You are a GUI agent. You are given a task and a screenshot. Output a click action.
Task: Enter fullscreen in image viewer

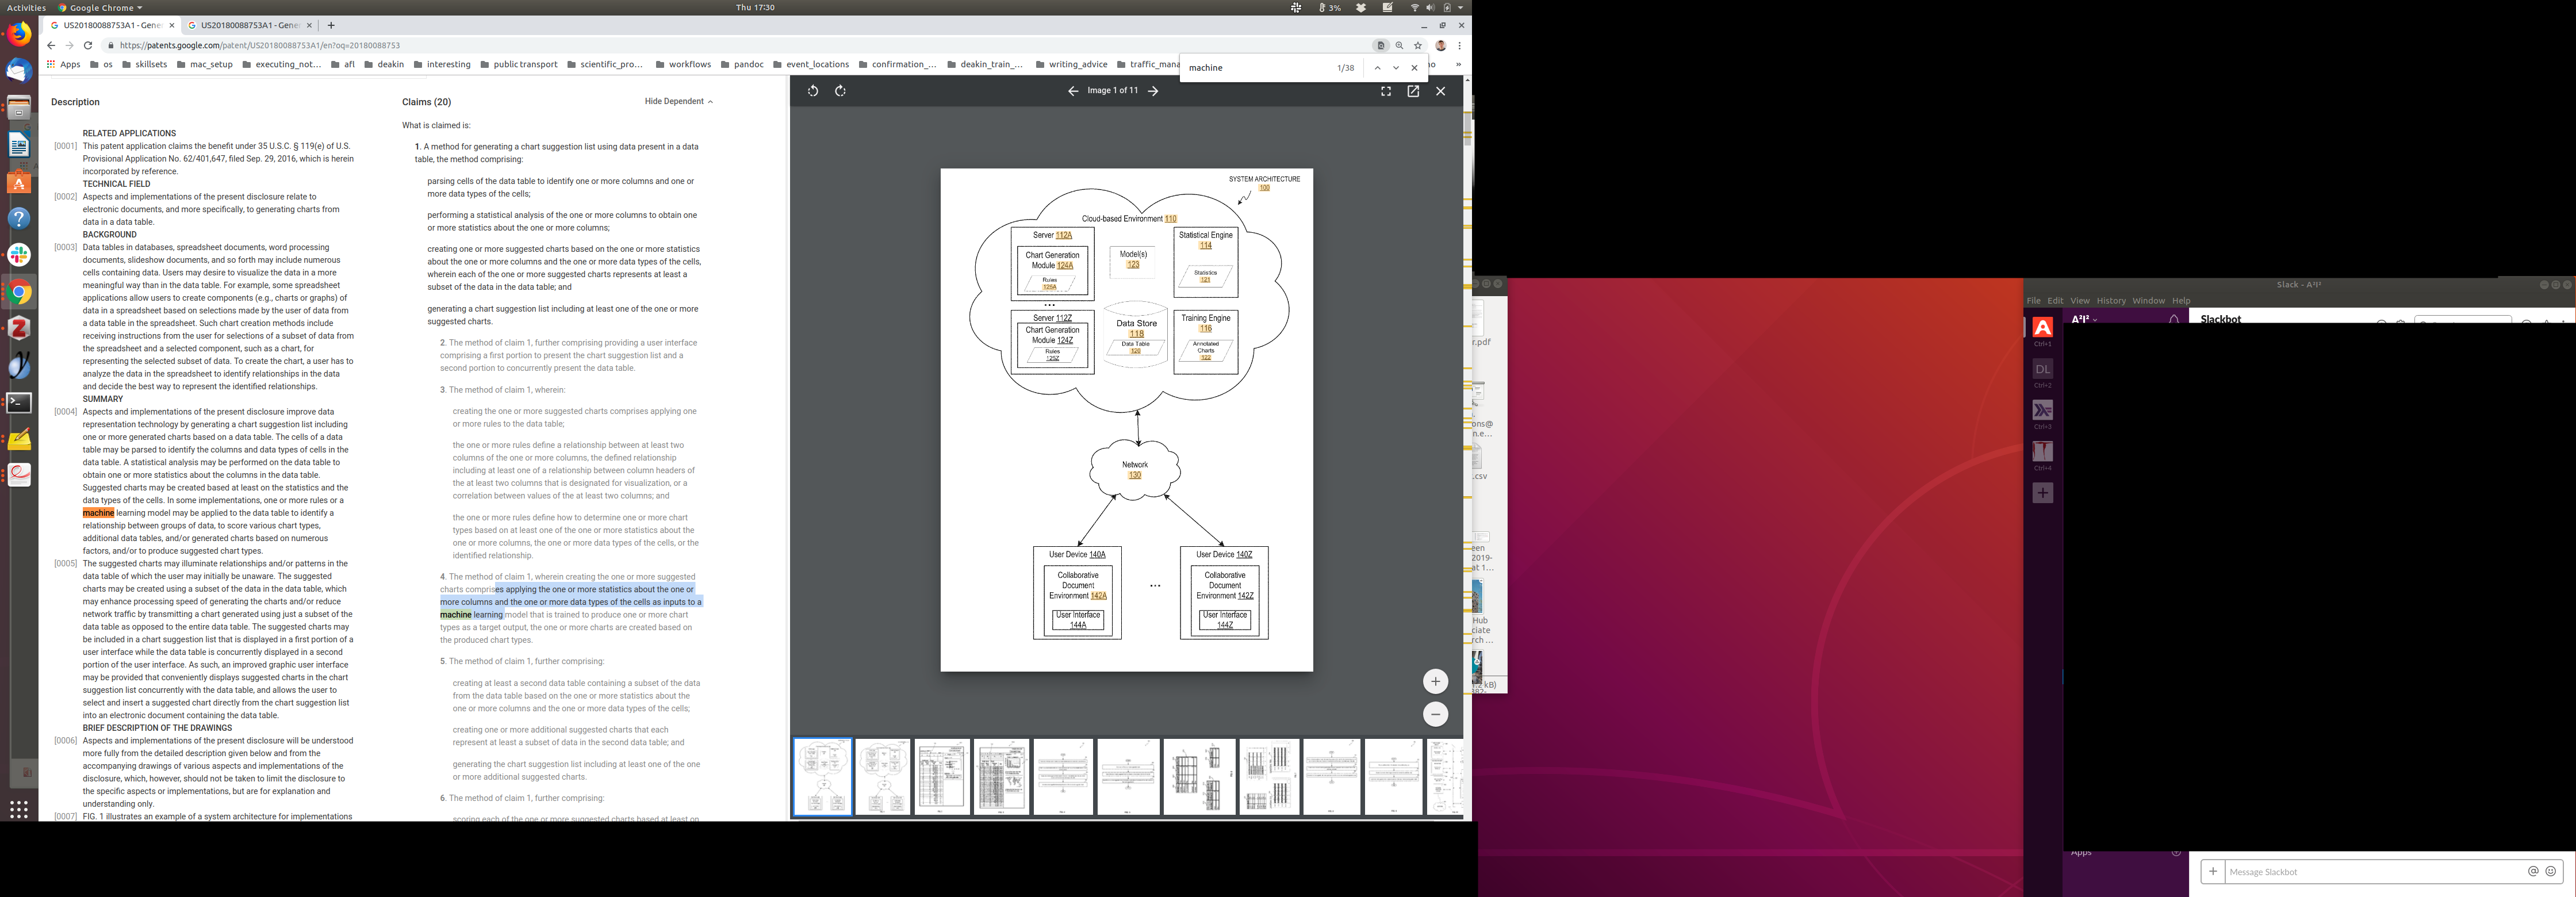tap(1386, 91)
